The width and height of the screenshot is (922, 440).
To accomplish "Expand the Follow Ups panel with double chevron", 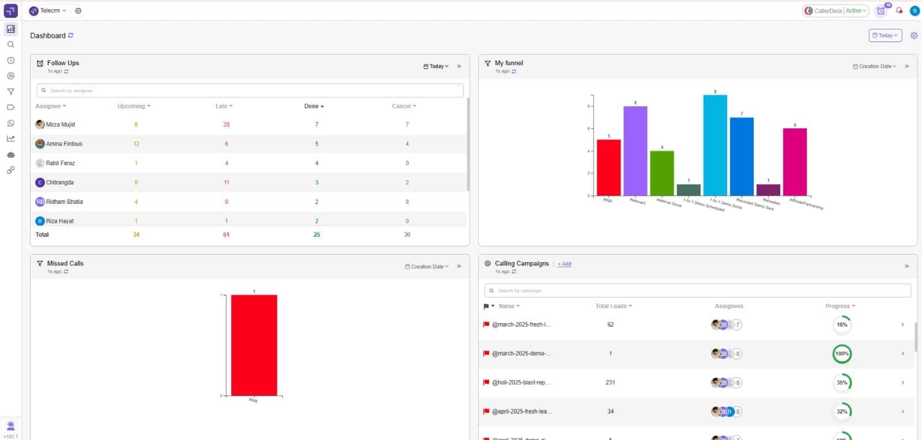I will coord(459,66).
